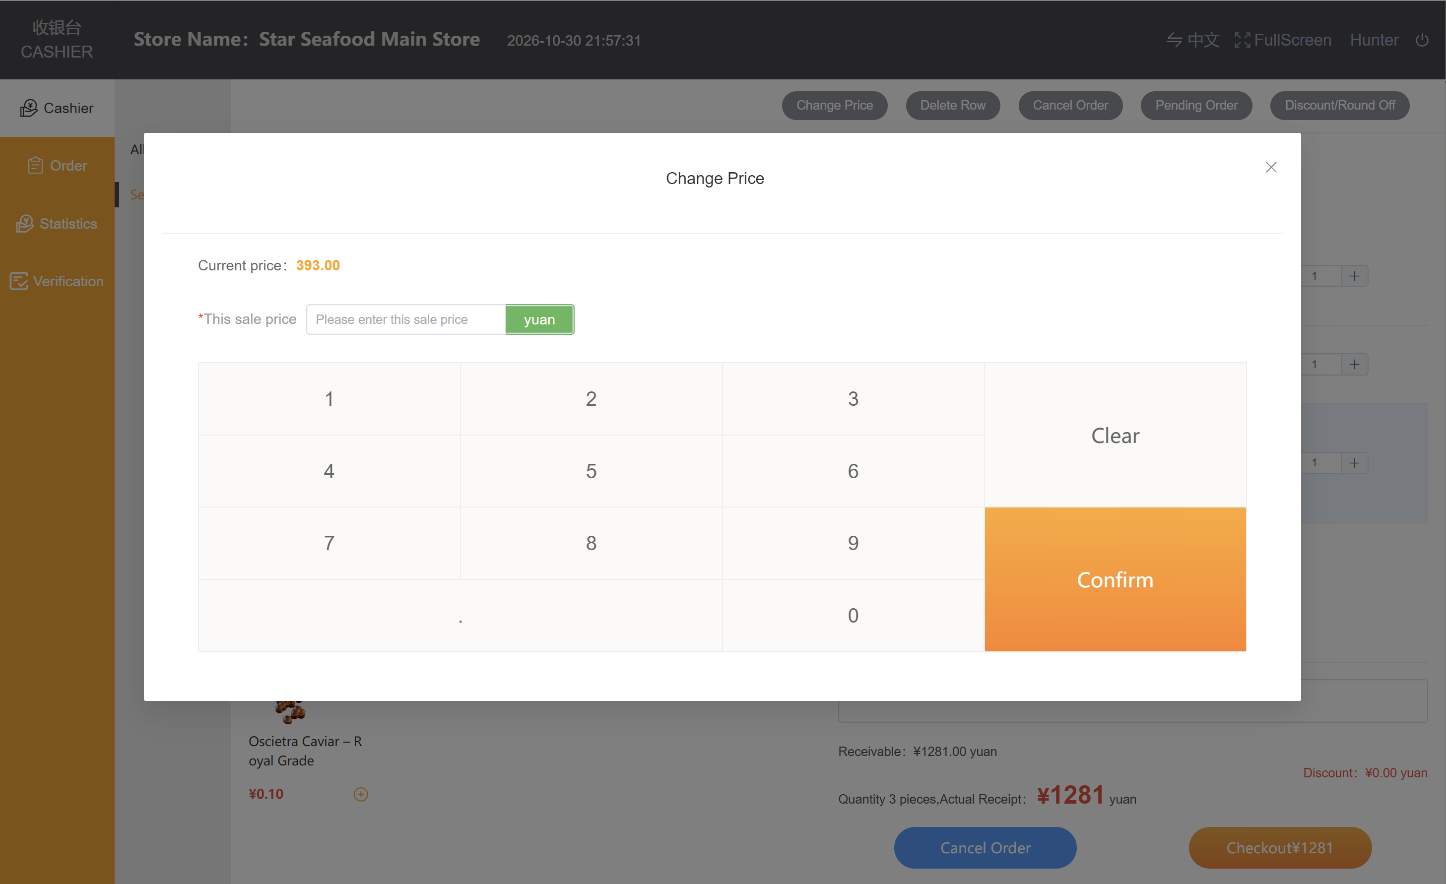1446x884 pixels.
Task: Switch language to 中文
Action: (x=1193, y=40)
